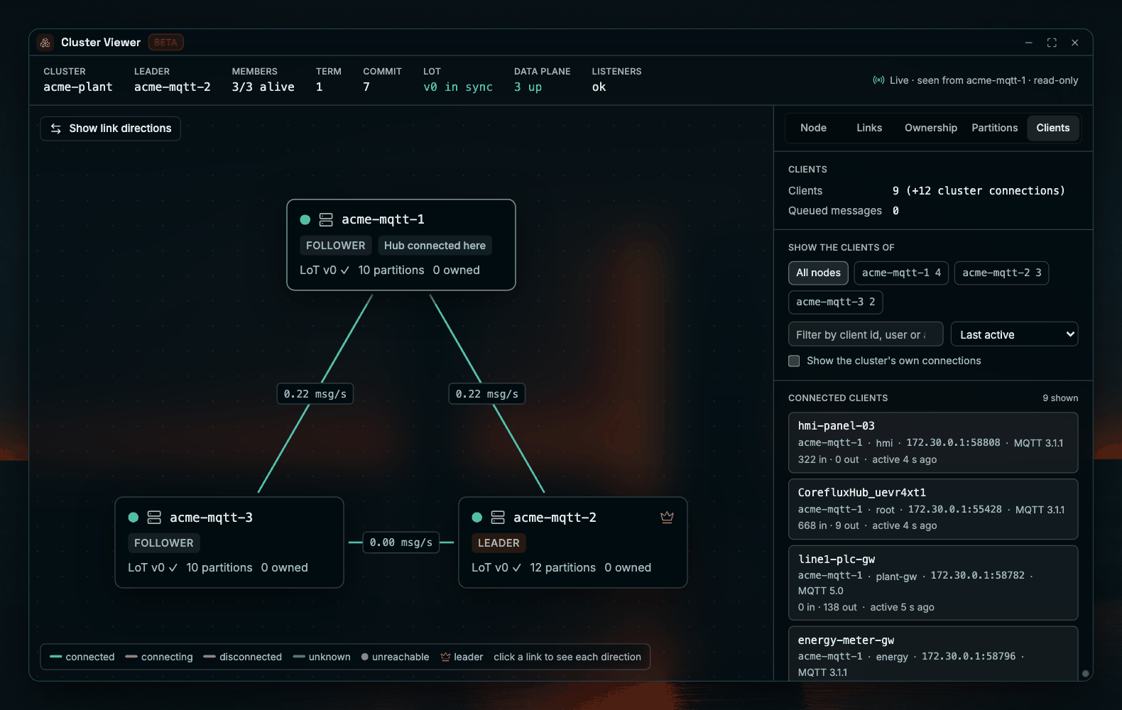Toggle Show link directions
The image size is (1122, 710).
(x=111, y=129)
